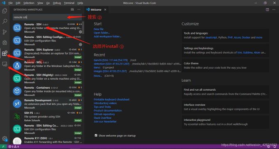Open Find and run all commands card

pos(225,92)
